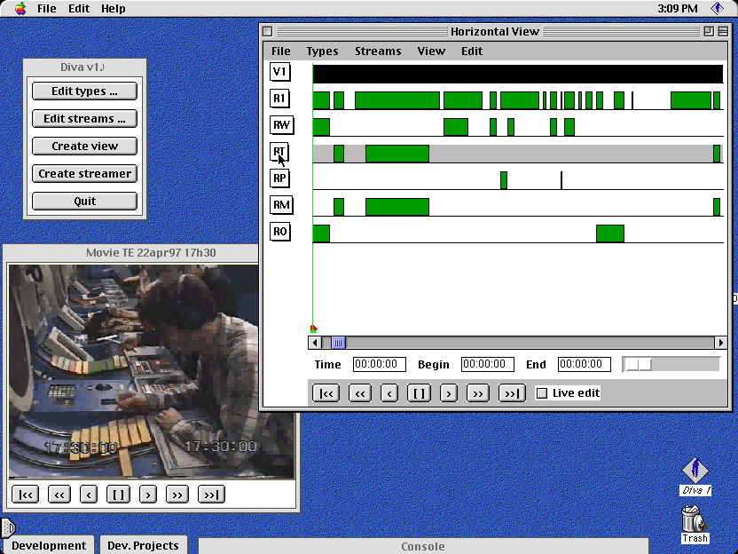Image resolution: width=738 pixels, height=554 pixels.
Task: Open the Types menu in Horizontal View
Action: coord(322,51)
